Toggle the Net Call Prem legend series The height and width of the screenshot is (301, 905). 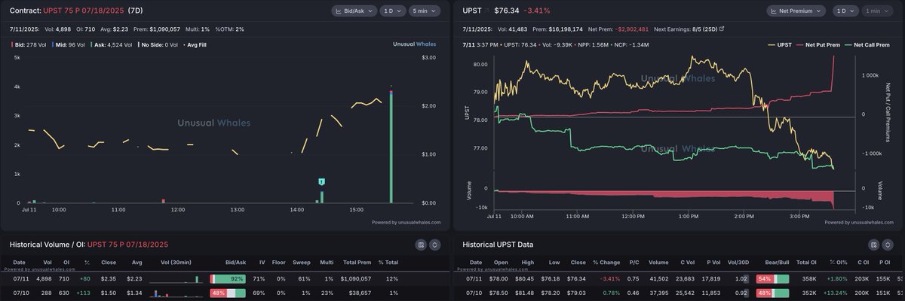click(868, 44)
